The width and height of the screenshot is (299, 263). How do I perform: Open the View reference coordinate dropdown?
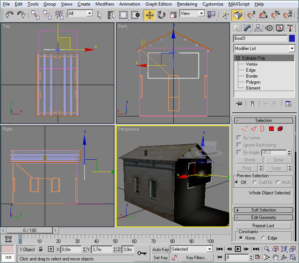192,14
